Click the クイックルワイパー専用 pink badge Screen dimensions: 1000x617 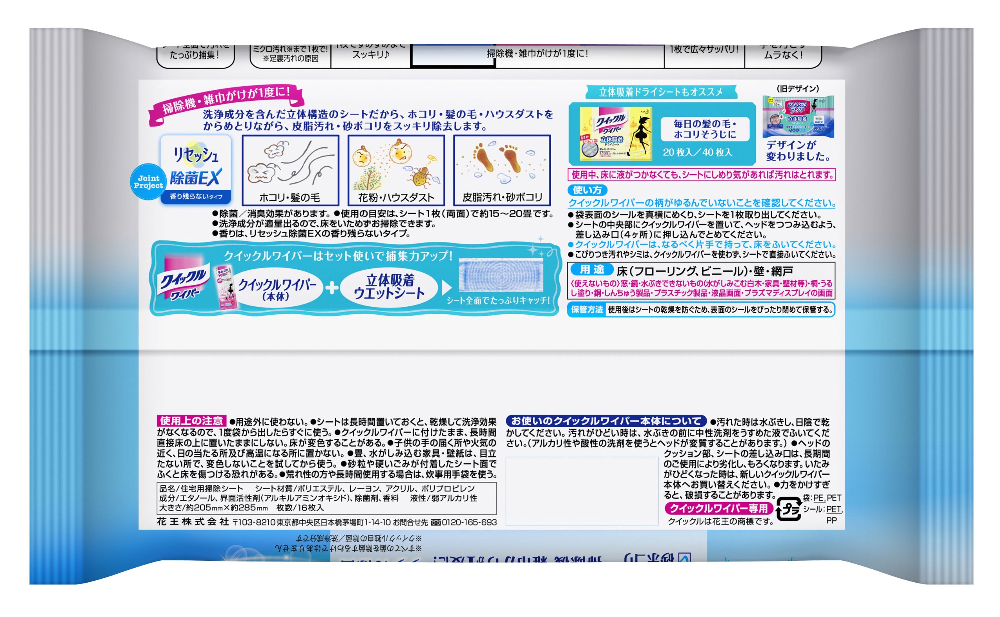click(719, 508)
